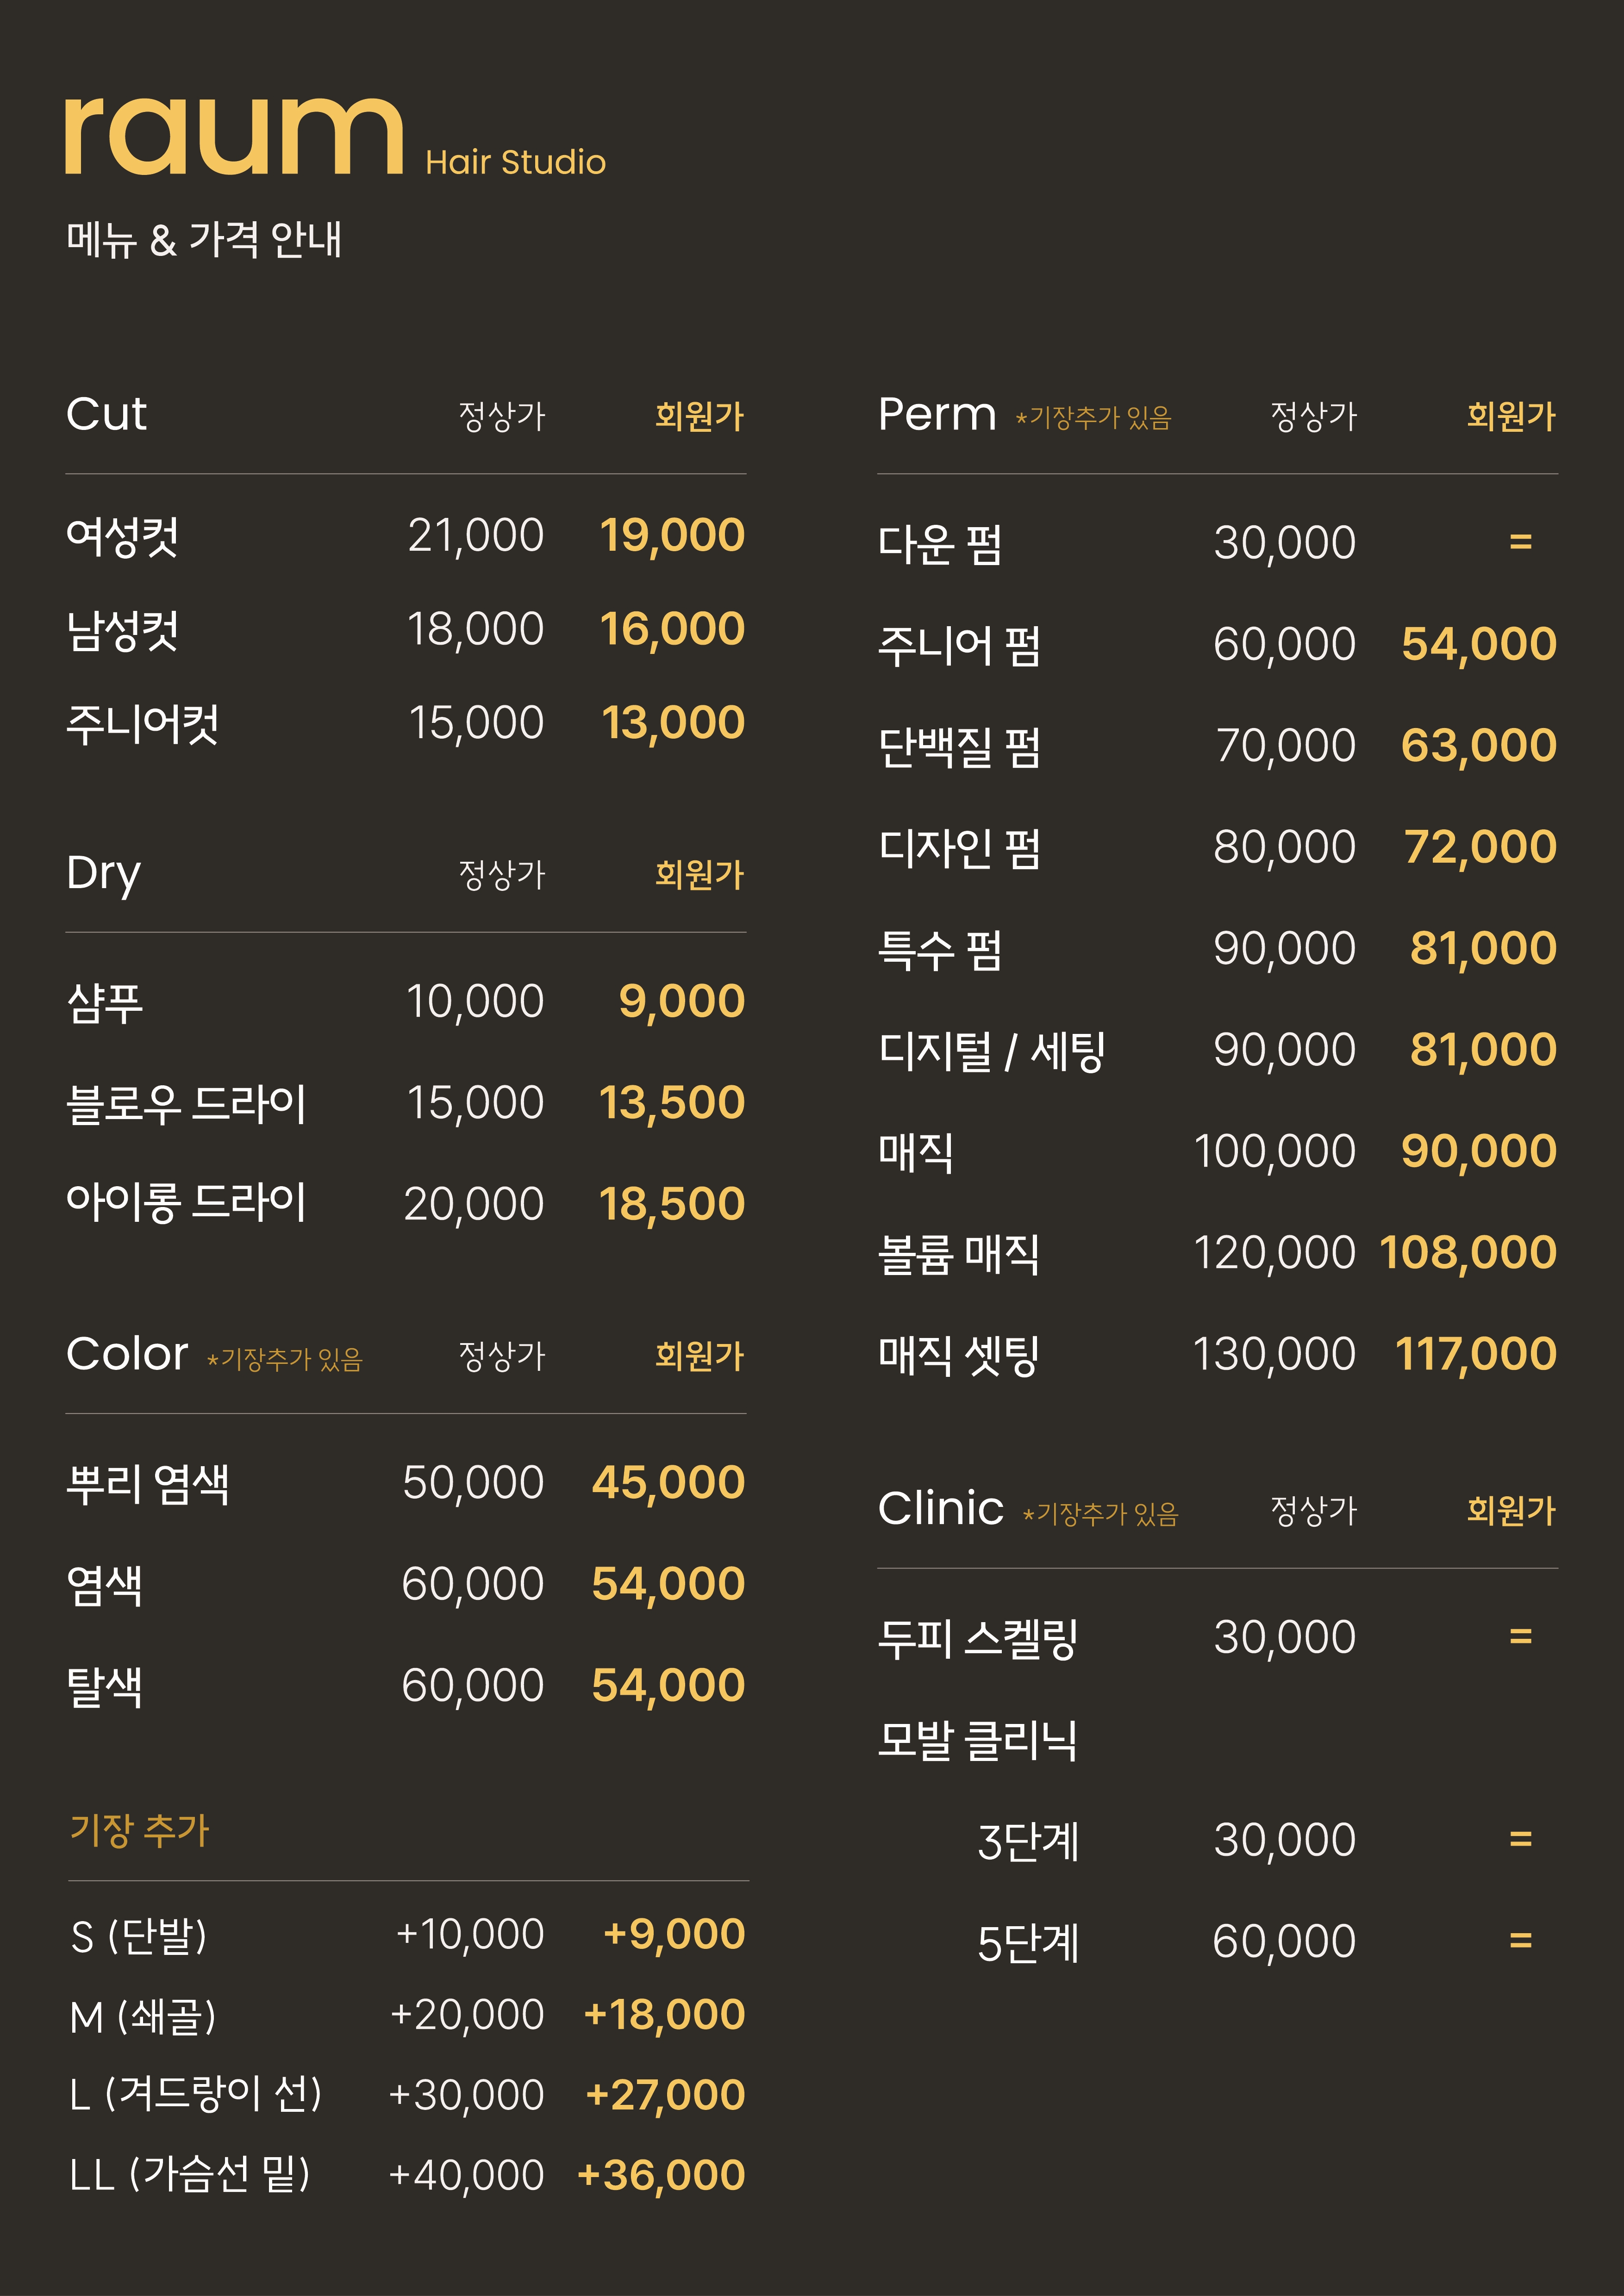Click the Dry section heading
The height and width of the screenshot is (2296, 1624).
click(x=103, y=874)
